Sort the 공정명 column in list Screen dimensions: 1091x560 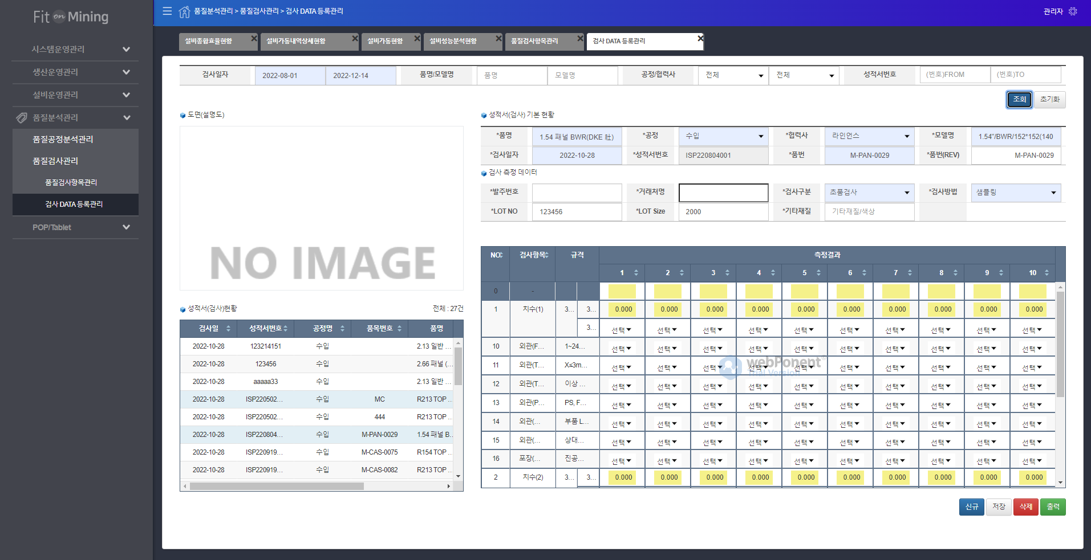pos(342,329)
